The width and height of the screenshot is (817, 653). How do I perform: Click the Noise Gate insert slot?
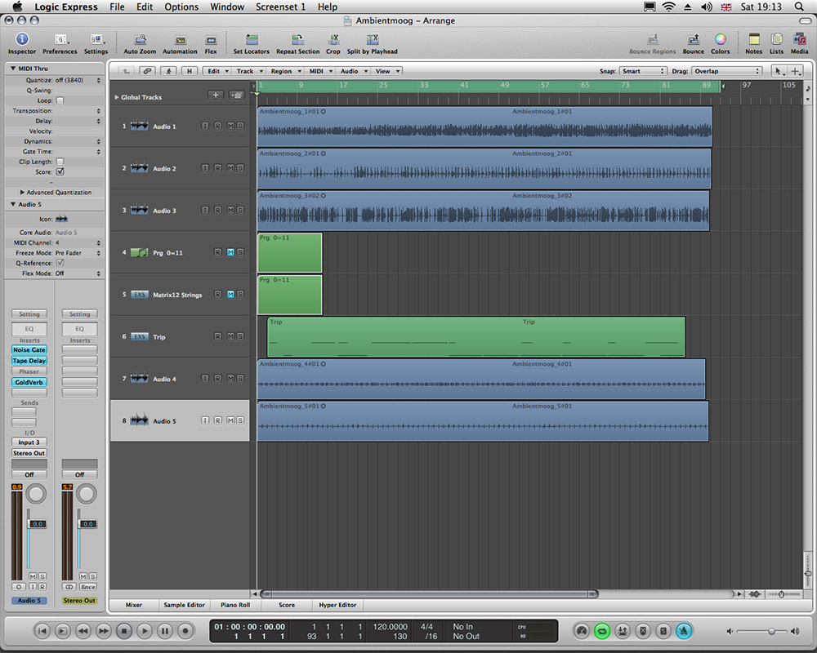click(x=29, y=350)
